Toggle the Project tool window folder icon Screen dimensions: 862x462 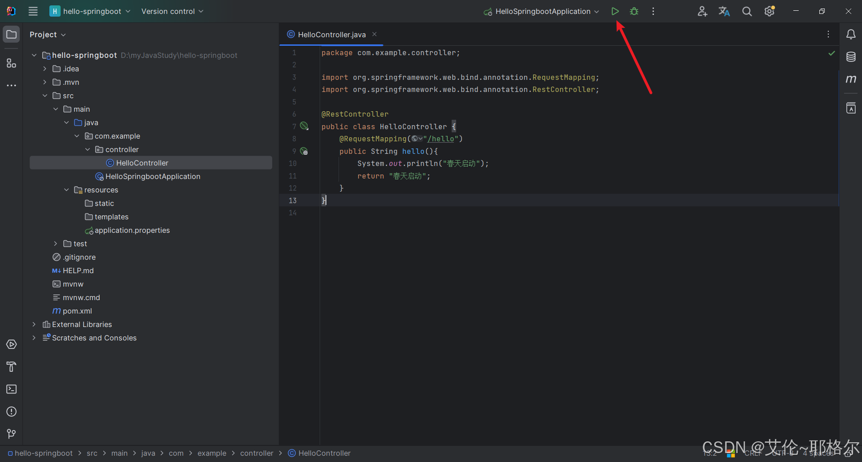(12, 35)
